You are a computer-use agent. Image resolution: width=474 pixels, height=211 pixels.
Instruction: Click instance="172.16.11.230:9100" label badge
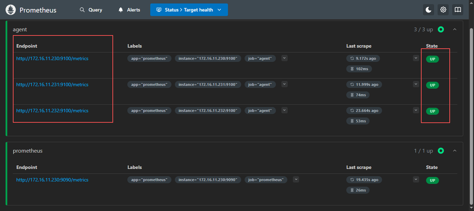(208, 58)
